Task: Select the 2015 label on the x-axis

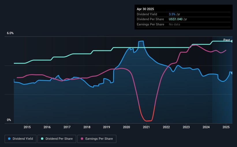Action: (27, 127)
